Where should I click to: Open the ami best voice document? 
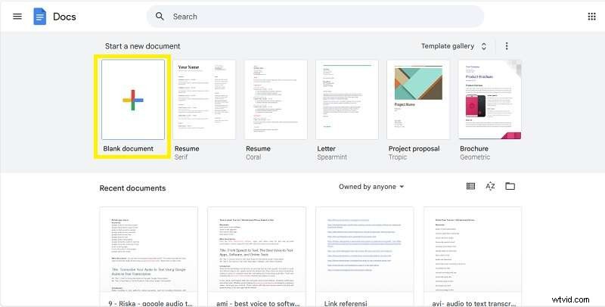[x=256, y=257]
